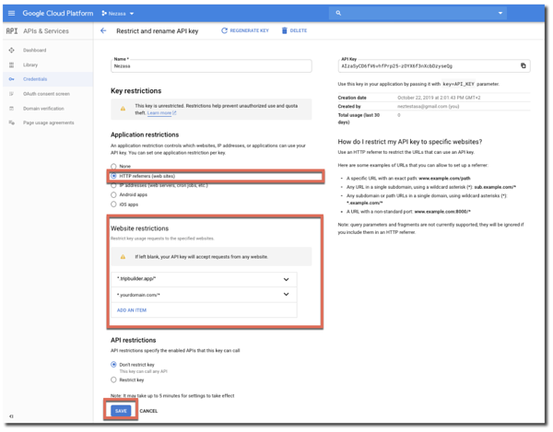
Task: Click the Delete trash can icon
Action: point(284,30)
